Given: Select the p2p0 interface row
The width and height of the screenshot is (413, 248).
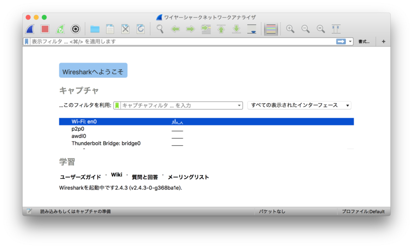Looking at the screenshot, I should (206, 129).
